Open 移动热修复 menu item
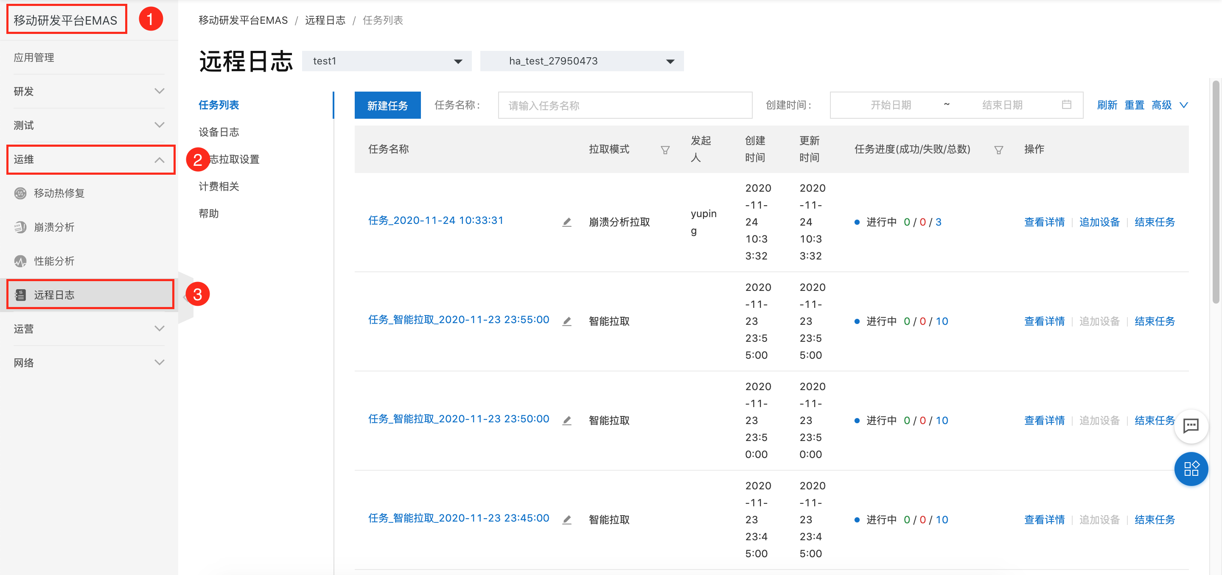 click(59, 193)
